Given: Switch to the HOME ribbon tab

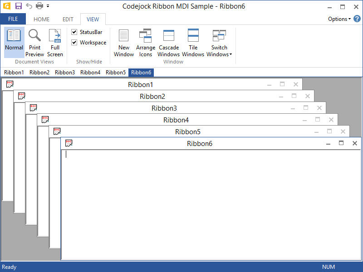Looking at the screenshot, I should coord(41,19).
